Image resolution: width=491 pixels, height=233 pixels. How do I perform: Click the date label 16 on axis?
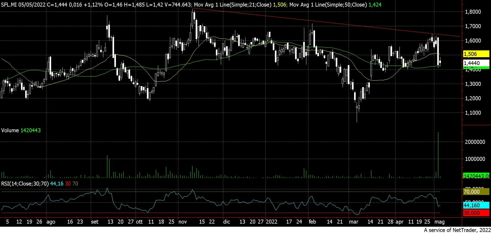point(70,222)
